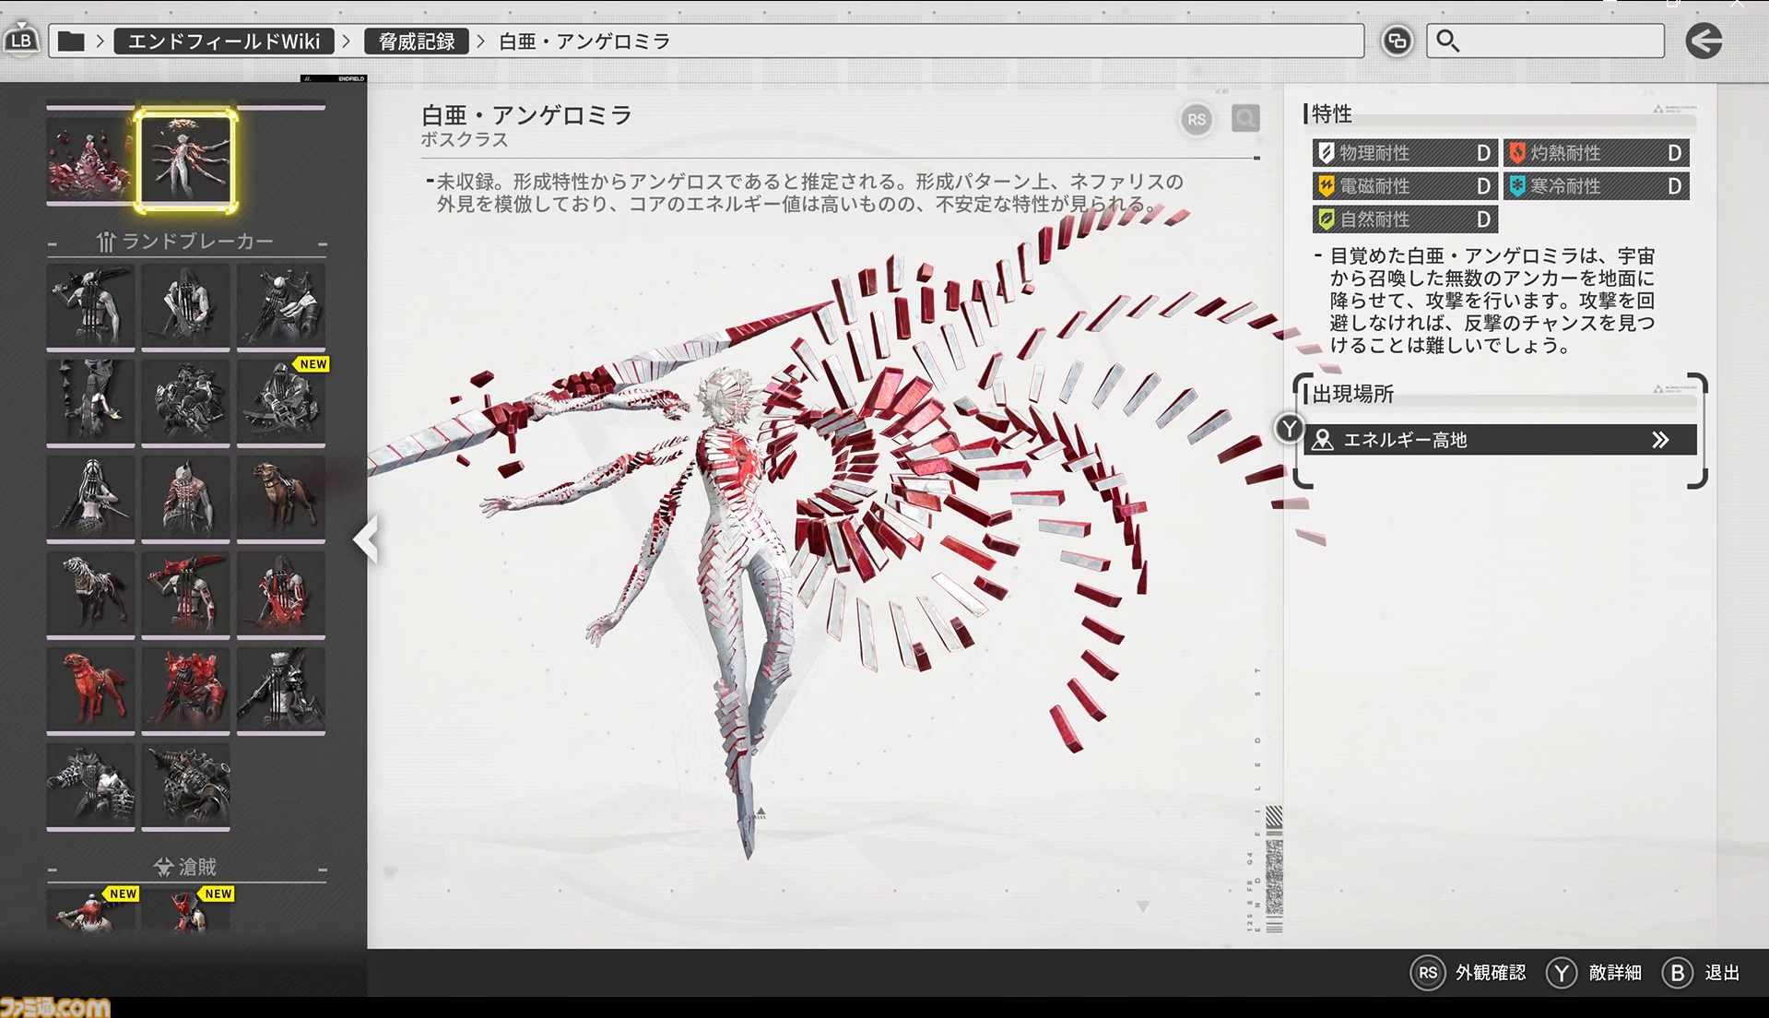Image resolution: width=1769 pixels, height=1018 pixels.
Task: Click the magnifier inspect icon near title
Action: [1245, 118]
